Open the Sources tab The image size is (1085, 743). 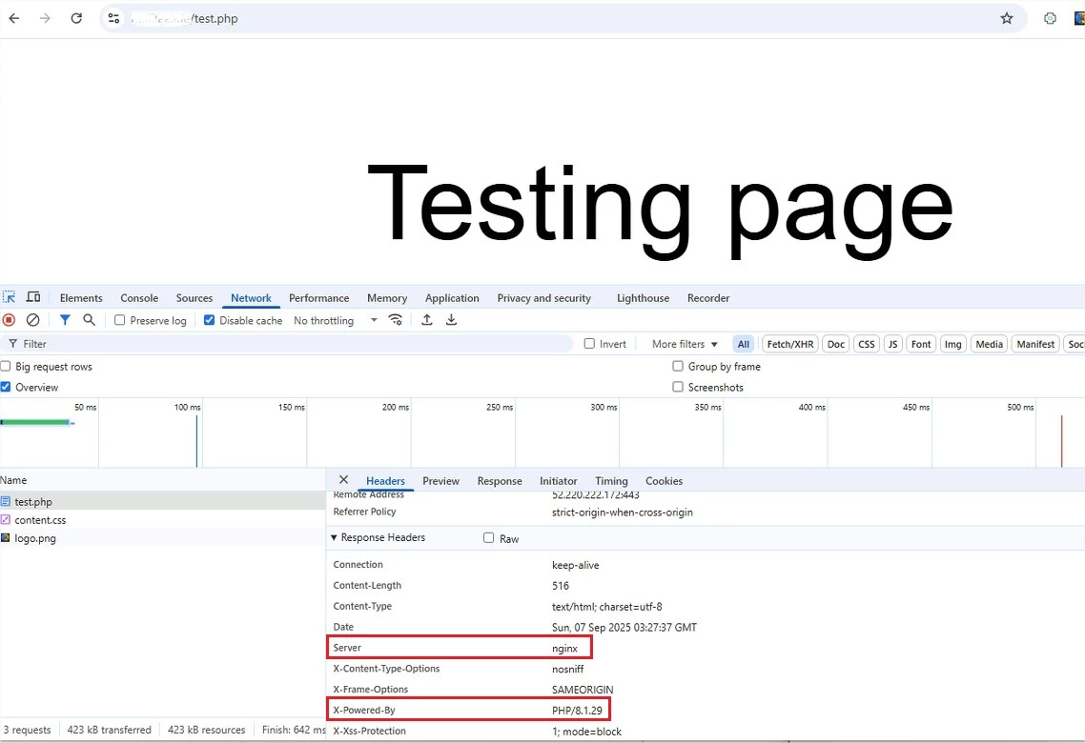tap(194, 298)
